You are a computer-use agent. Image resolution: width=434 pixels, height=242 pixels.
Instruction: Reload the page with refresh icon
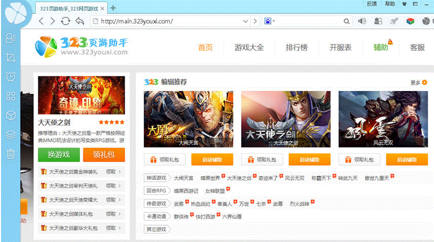(x=66, y=21)
